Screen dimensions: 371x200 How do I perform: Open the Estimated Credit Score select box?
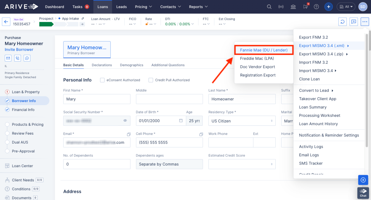pos(242,164)
